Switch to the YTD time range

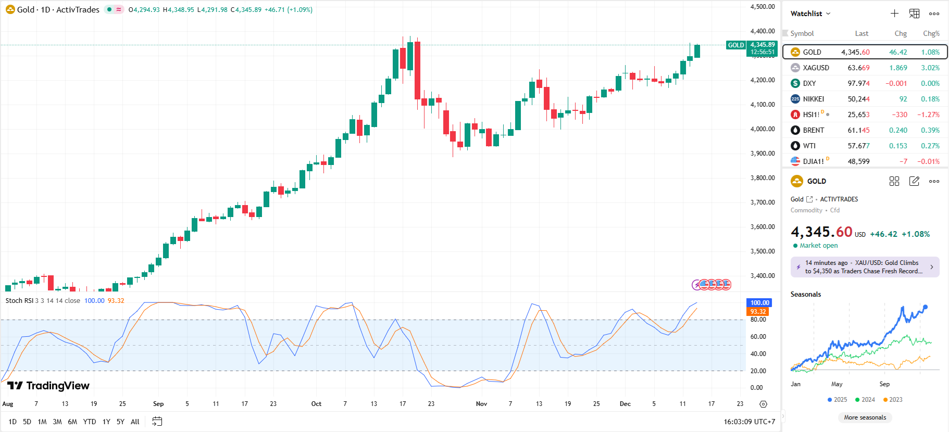click(90, 422)
